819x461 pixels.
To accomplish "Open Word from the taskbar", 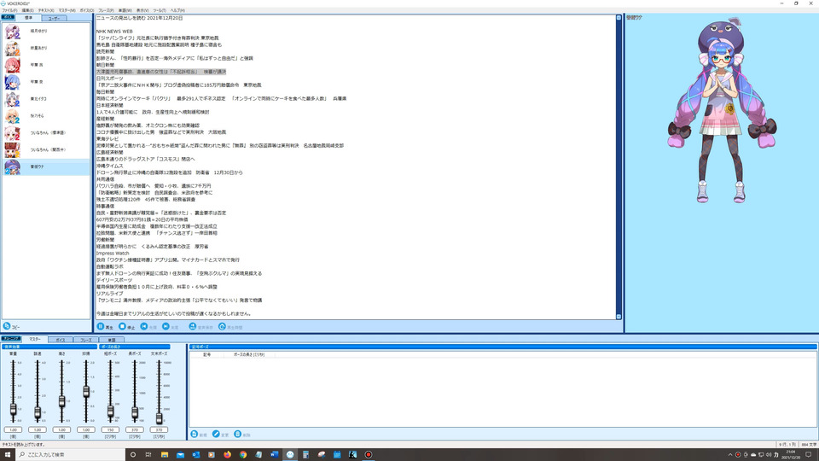I will click(x=274, y=455).
